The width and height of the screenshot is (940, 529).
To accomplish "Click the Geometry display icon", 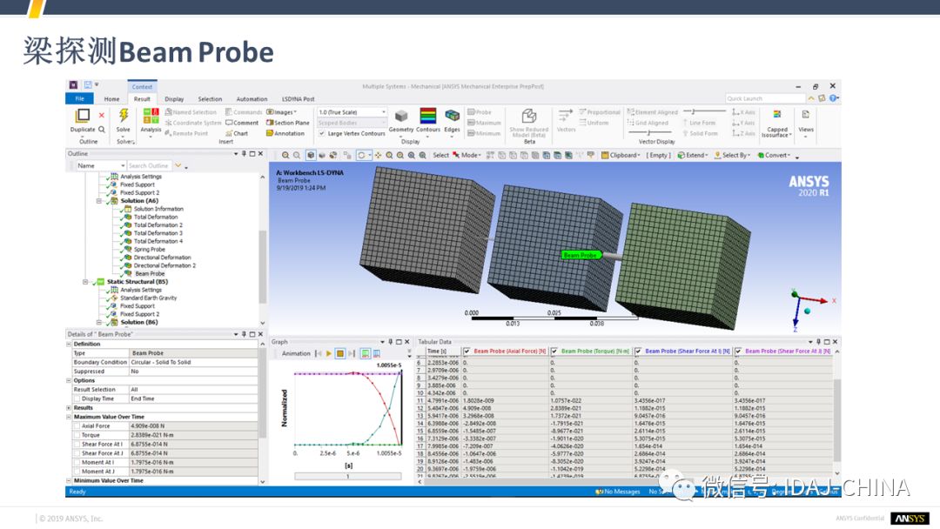I will click(x=401, y=116).
